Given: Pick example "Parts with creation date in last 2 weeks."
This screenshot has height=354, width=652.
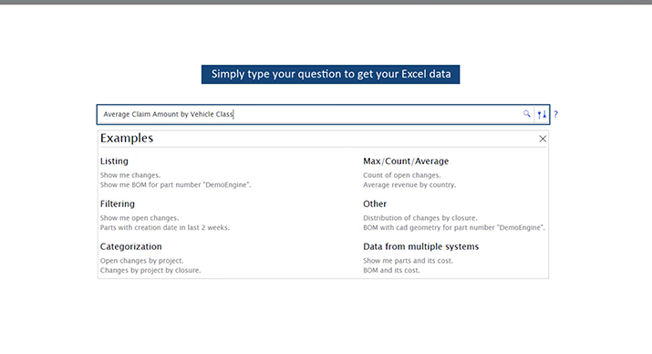Looking at the screenshot, I should (165, 227).
